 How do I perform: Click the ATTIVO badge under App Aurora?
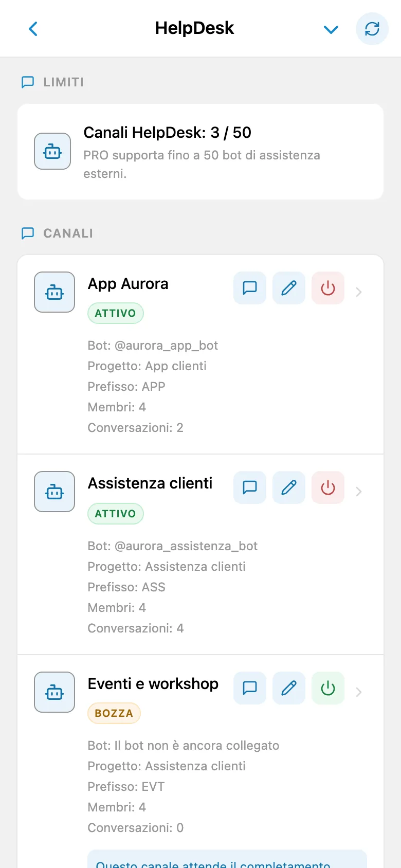pyautogui.click(x=116, y=313)
